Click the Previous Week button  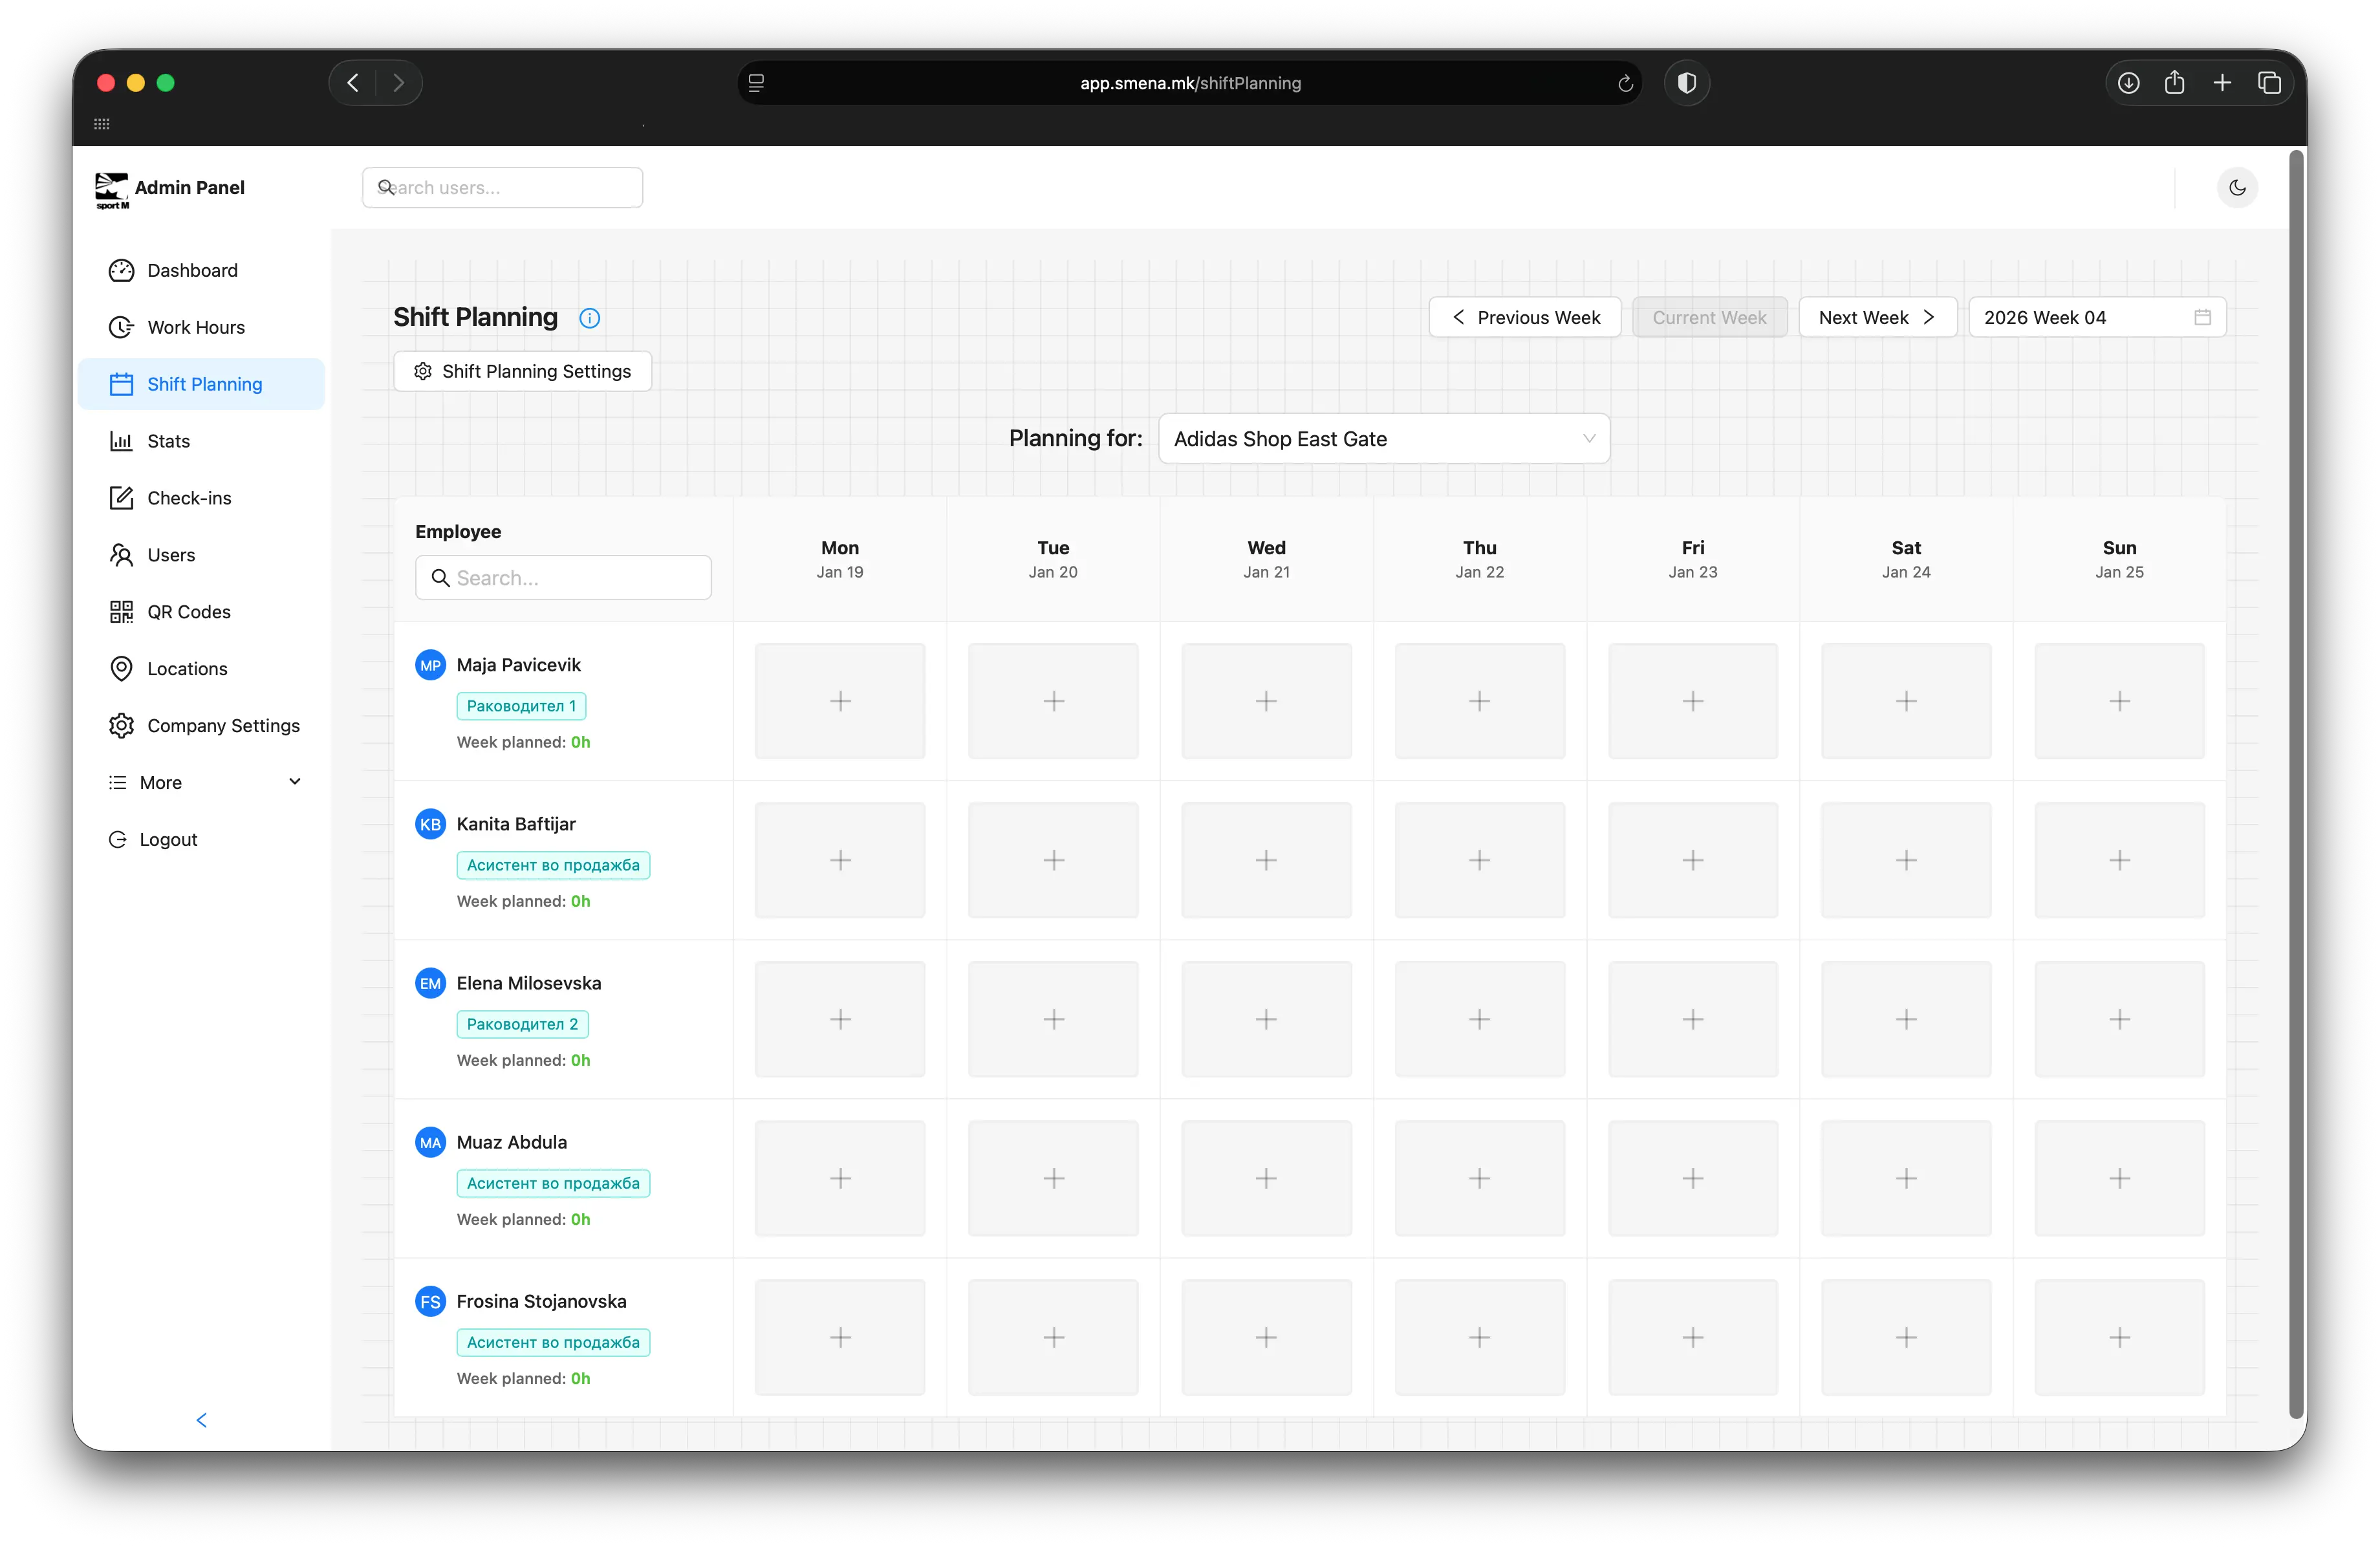click(x=1524, y=317)
